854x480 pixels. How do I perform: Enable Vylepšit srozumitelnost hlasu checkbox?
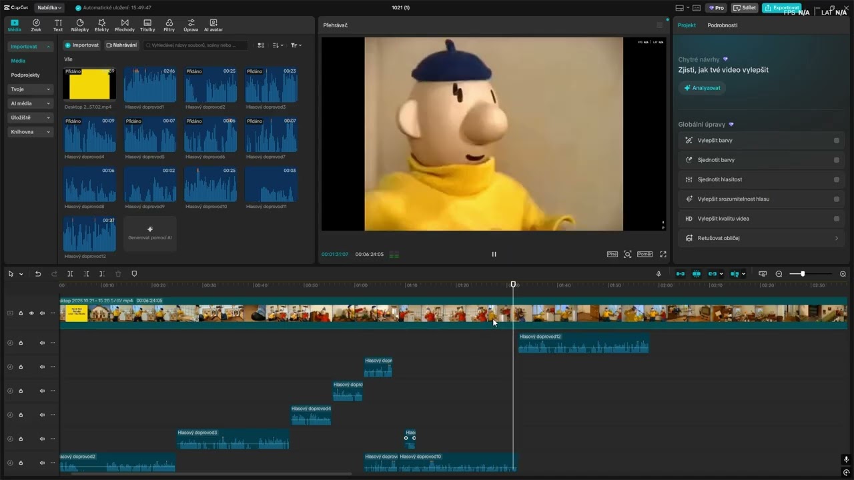coord(837,199)
